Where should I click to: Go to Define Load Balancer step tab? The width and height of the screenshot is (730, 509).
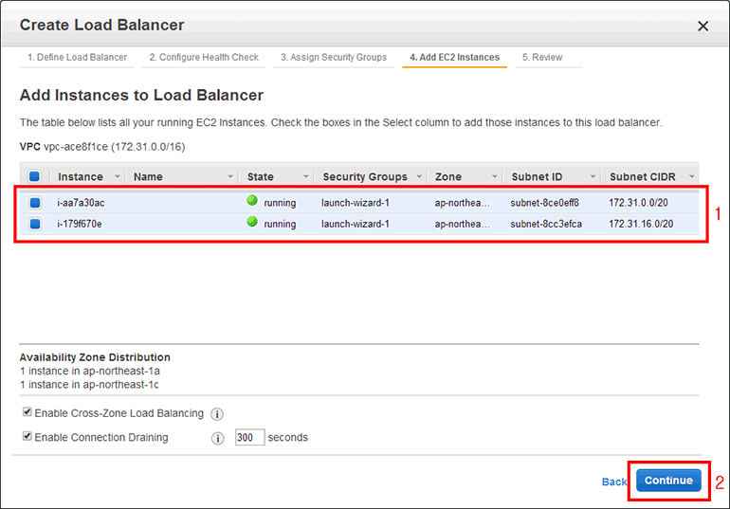pyautogui.click(x=77, y=57)
